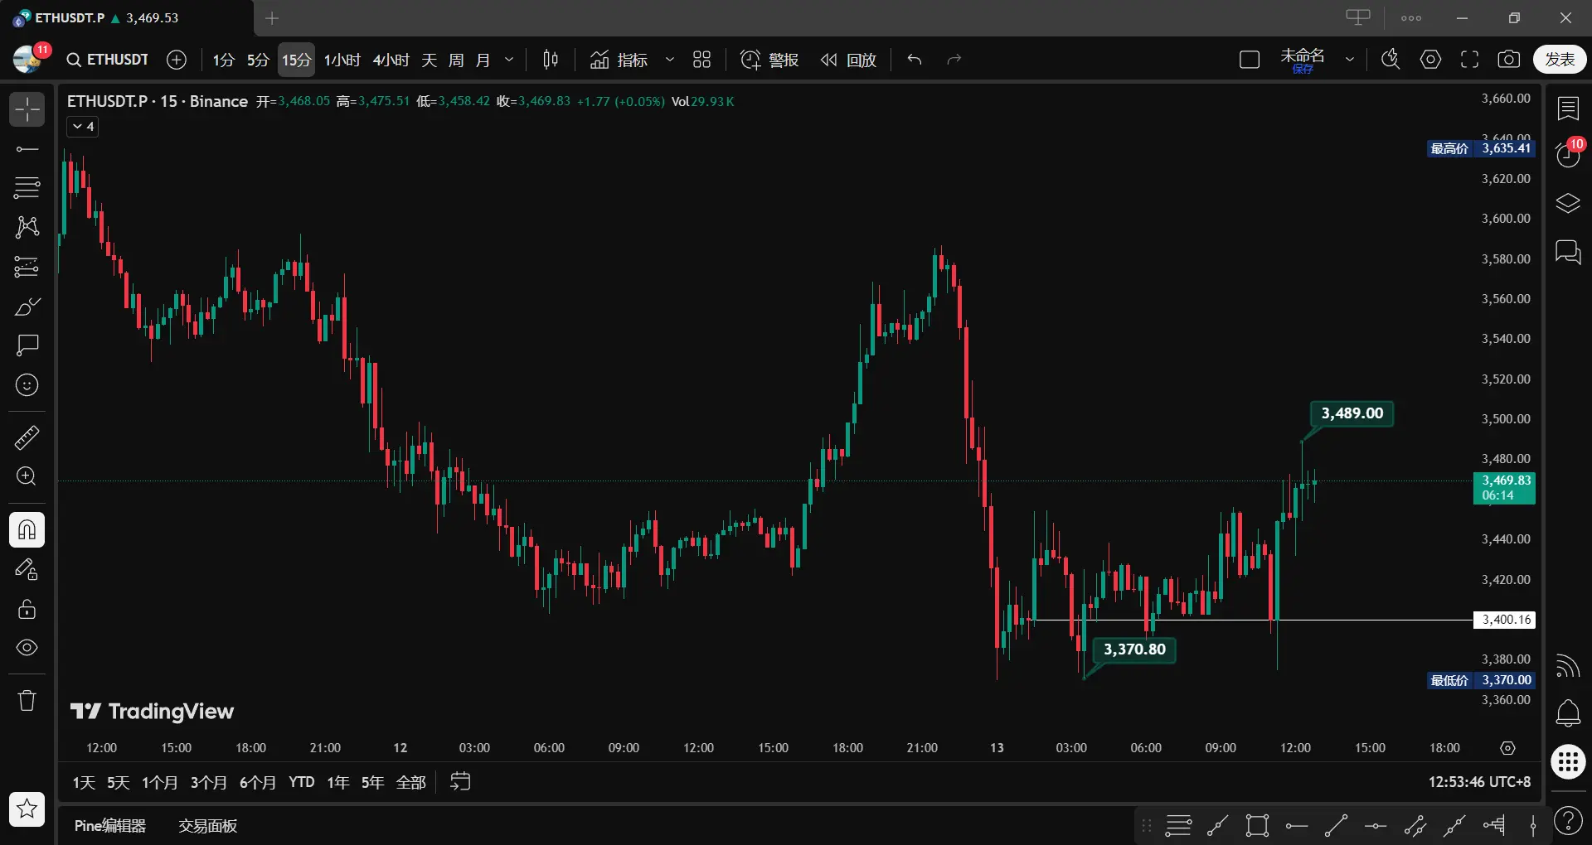
Task: Open the Pine编辑器 tab
Action: click(110, 826)
